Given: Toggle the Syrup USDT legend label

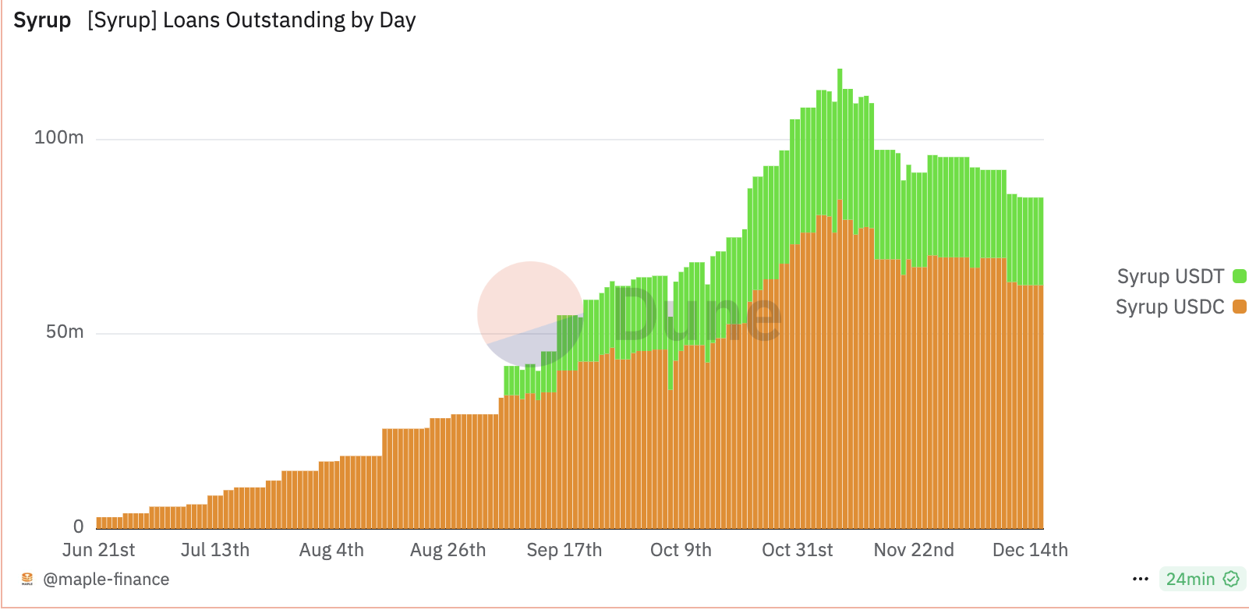Looking at the screenshot, I should (x=1170, y=276).
